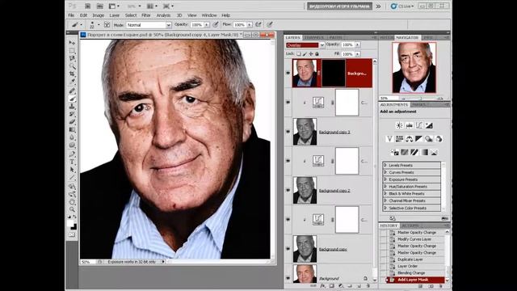Toggle the Brush panel button

107,25
